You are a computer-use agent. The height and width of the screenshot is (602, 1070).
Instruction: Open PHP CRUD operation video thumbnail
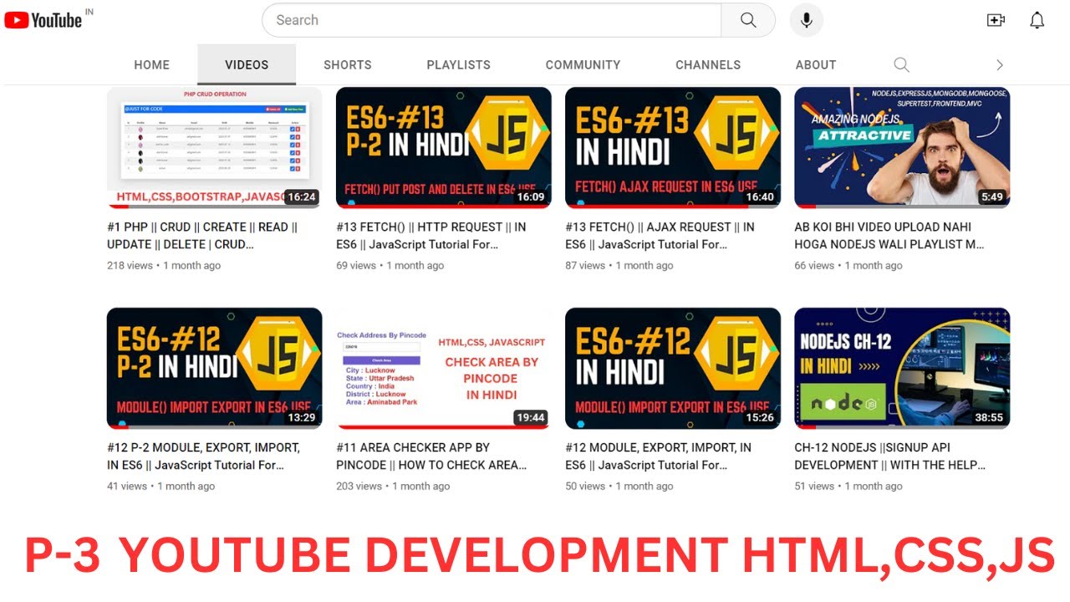click(x=214, y=147)
